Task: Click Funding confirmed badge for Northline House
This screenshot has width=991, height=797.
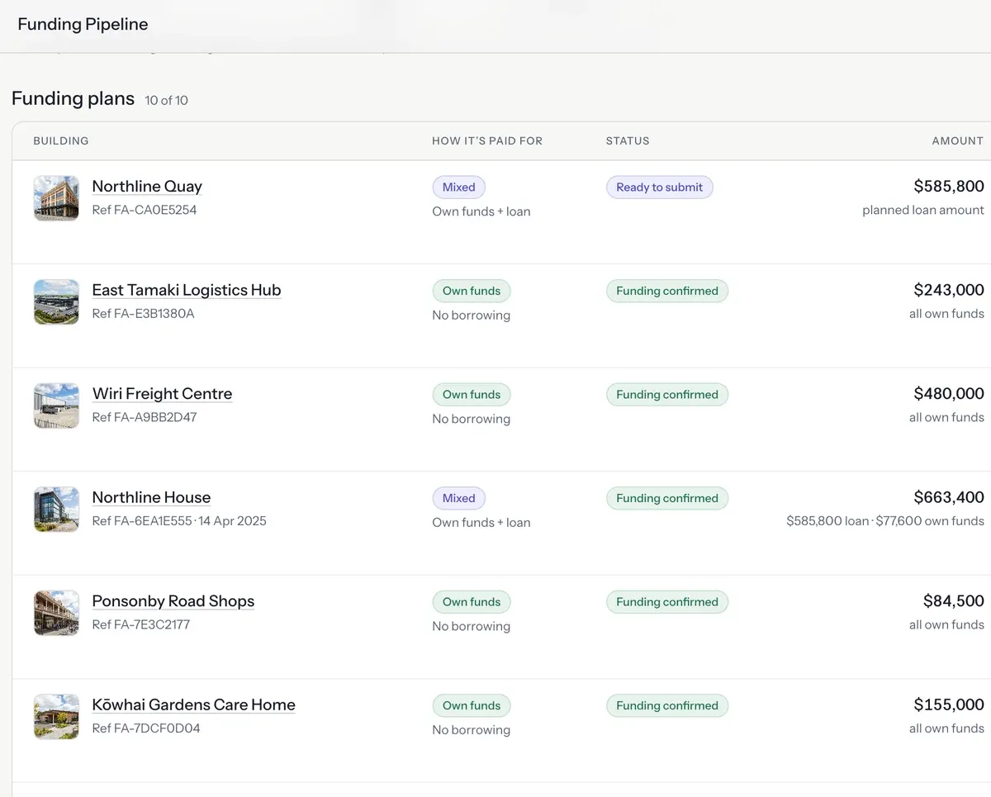Action: (667, 498)
